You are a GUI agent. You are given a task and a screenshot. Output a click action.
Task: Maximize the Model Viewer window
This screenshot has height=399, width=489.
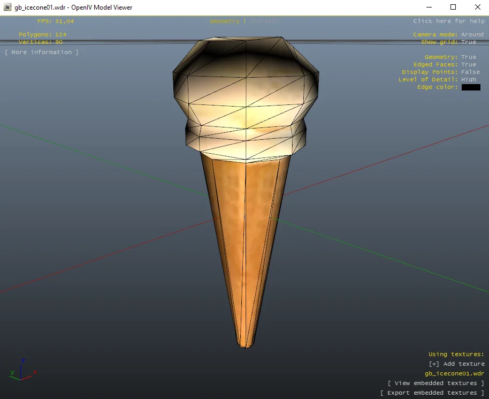pyautogui.click(x=453, y=7)
